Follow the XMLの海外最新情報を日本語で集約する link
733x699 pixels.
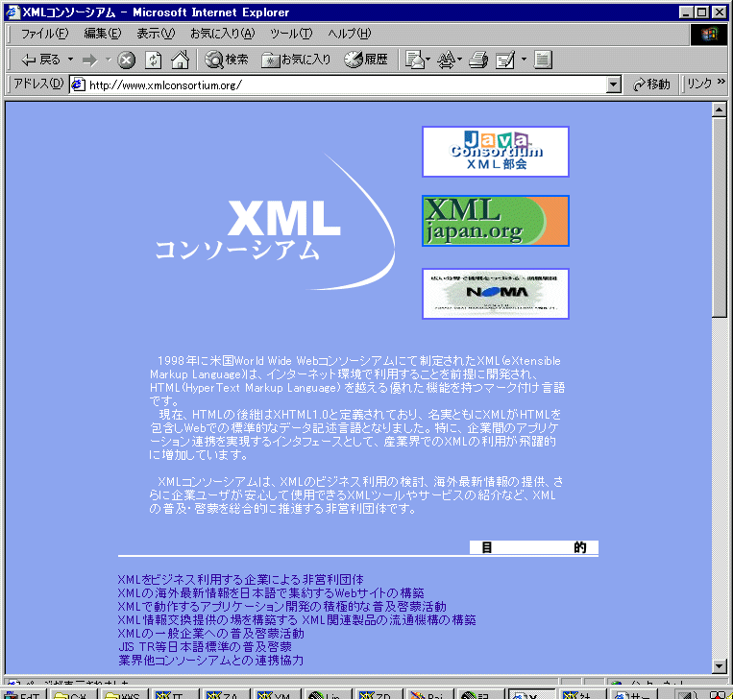click(x=271, y=593)
